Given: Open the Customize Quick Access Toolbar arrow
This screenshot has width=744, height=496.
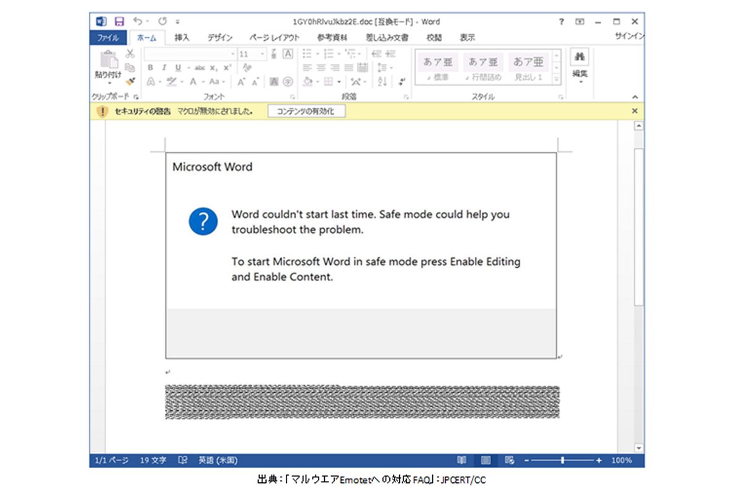Looking at the screenshot, I should pyautogui.click(x=179, y=22).
